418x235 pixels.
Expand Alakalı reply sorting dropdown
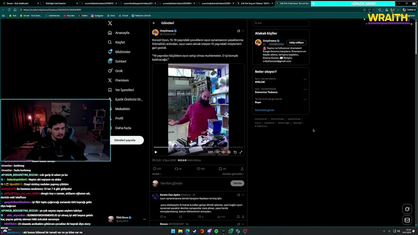[157, 174]
